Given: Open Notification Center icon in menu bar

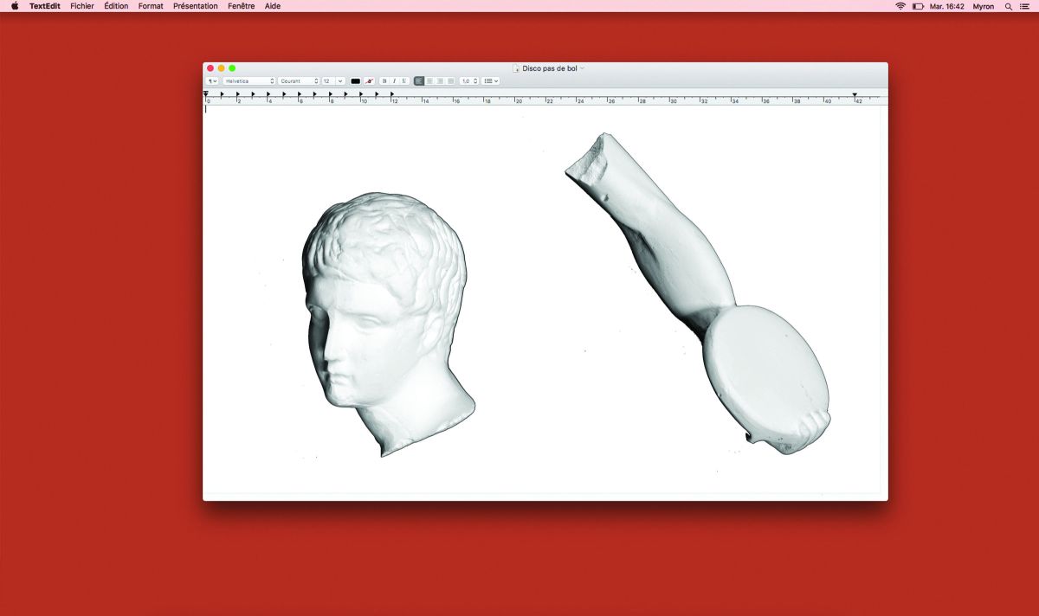Looking at the screenshot, I should 1025,6.
